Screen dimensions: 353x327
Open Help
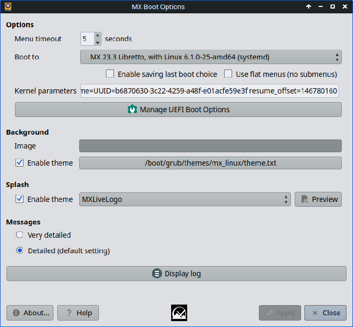click(x=78, y=313)
